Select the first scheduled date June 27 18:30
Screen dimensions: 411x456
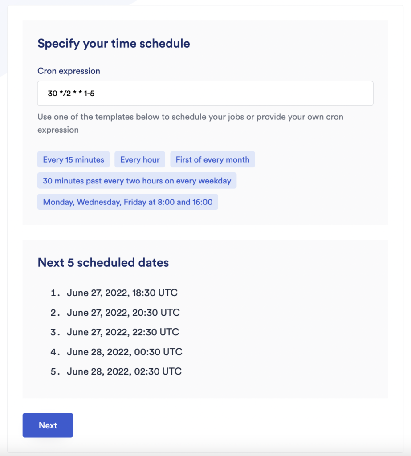pos(123,293)
